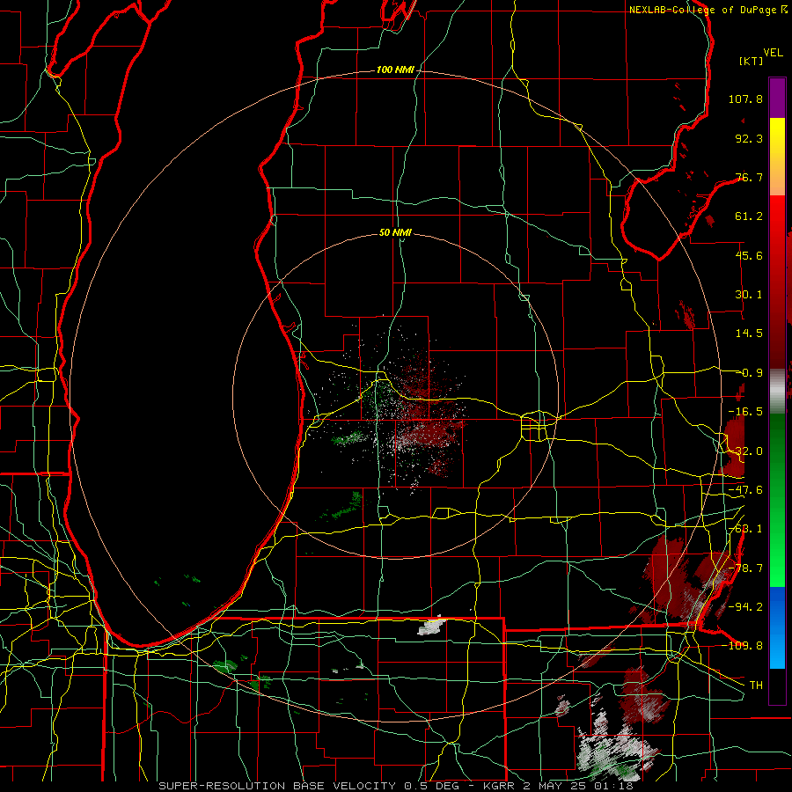Click the 76.7 velocity scale value
The width and height of the screenshot is (792, 792).
click(x=749, y=177)
